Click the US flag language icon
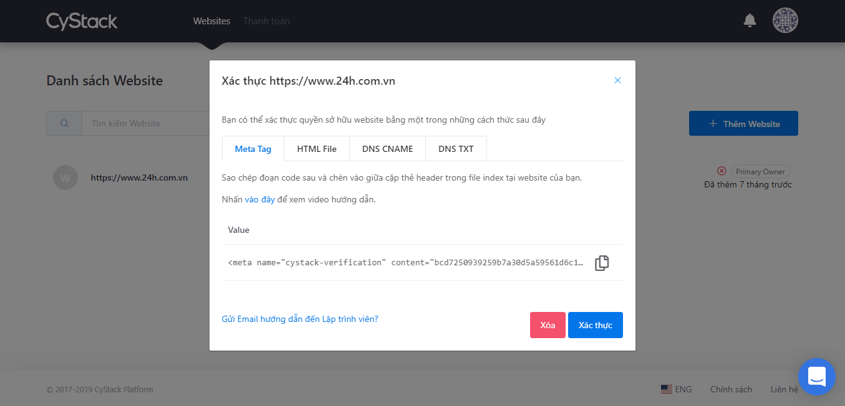Viewport: 845px width, 406px height. (x=667, y=389)
